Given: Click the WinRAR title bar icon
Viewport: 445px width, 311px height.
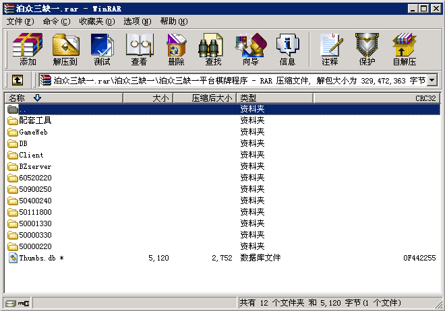Looking at the screenshot, I should (x=9, y=9).
